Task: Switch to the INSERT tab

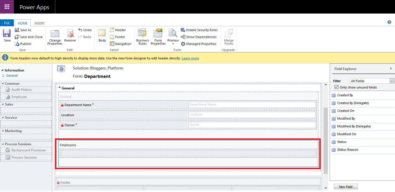Action: coord(39,23)
